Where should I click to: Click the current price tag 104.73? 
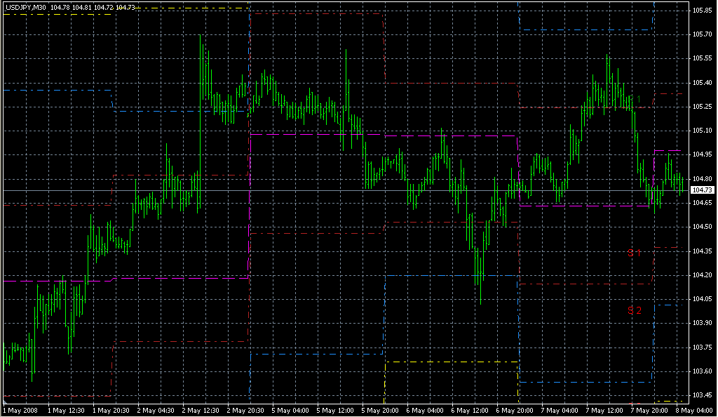(x=702, y=190)
